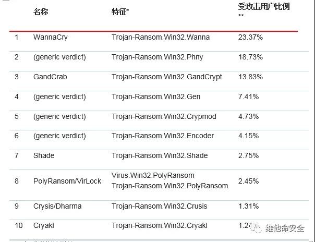
Task: Click the Trojan-Ransom.Win32.GandCrypt text
Action: point(167,77)
